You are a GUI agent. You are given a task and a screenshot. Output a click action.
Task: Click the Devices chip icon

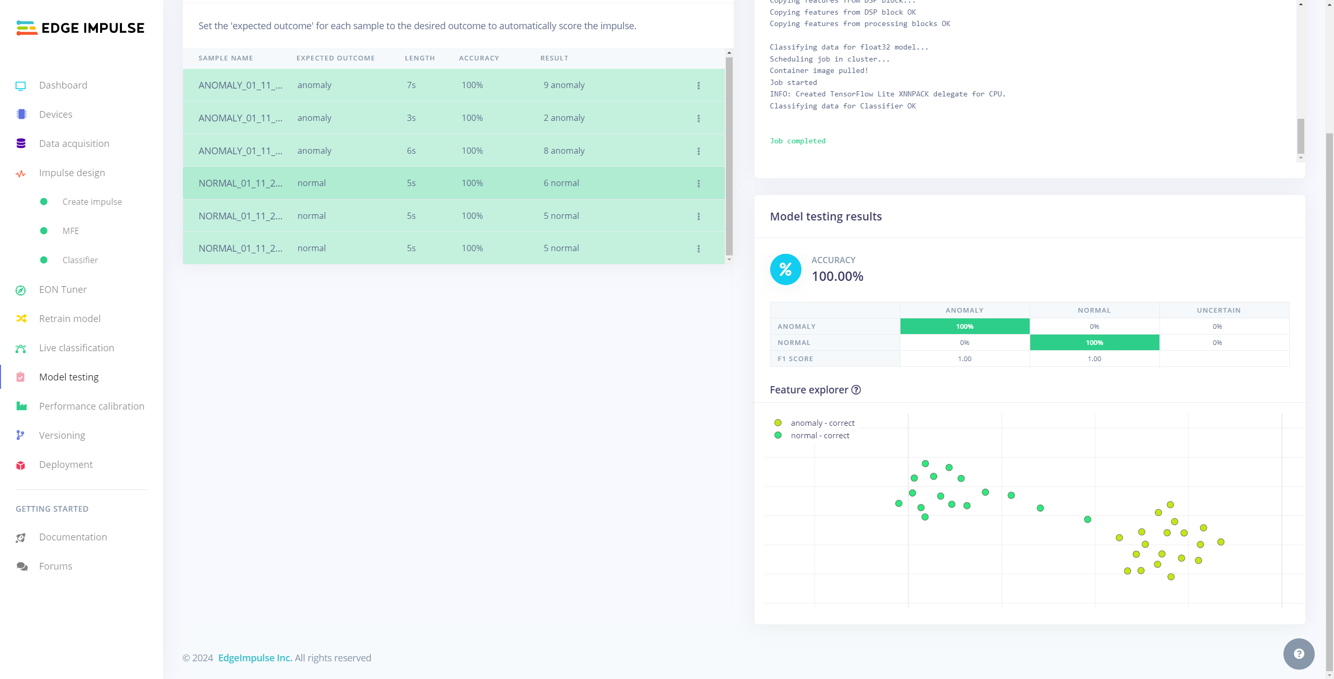pos(21,115)
